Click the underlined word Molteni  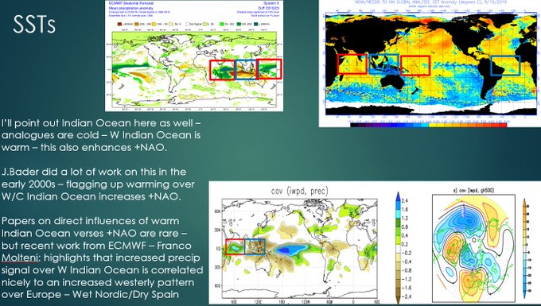click(x=19, y=258)
